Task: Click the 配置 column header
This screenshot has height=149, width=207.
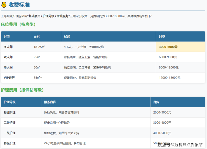Action: click(67, 36)
